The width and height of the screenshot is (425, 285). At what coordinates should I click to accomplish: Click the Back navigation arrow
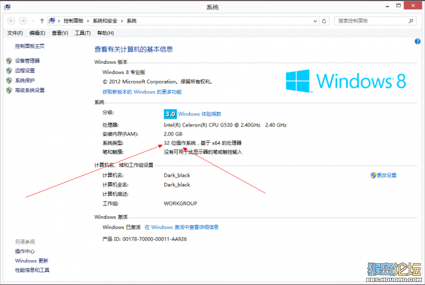pyautogui.click(x=11, y=21)
